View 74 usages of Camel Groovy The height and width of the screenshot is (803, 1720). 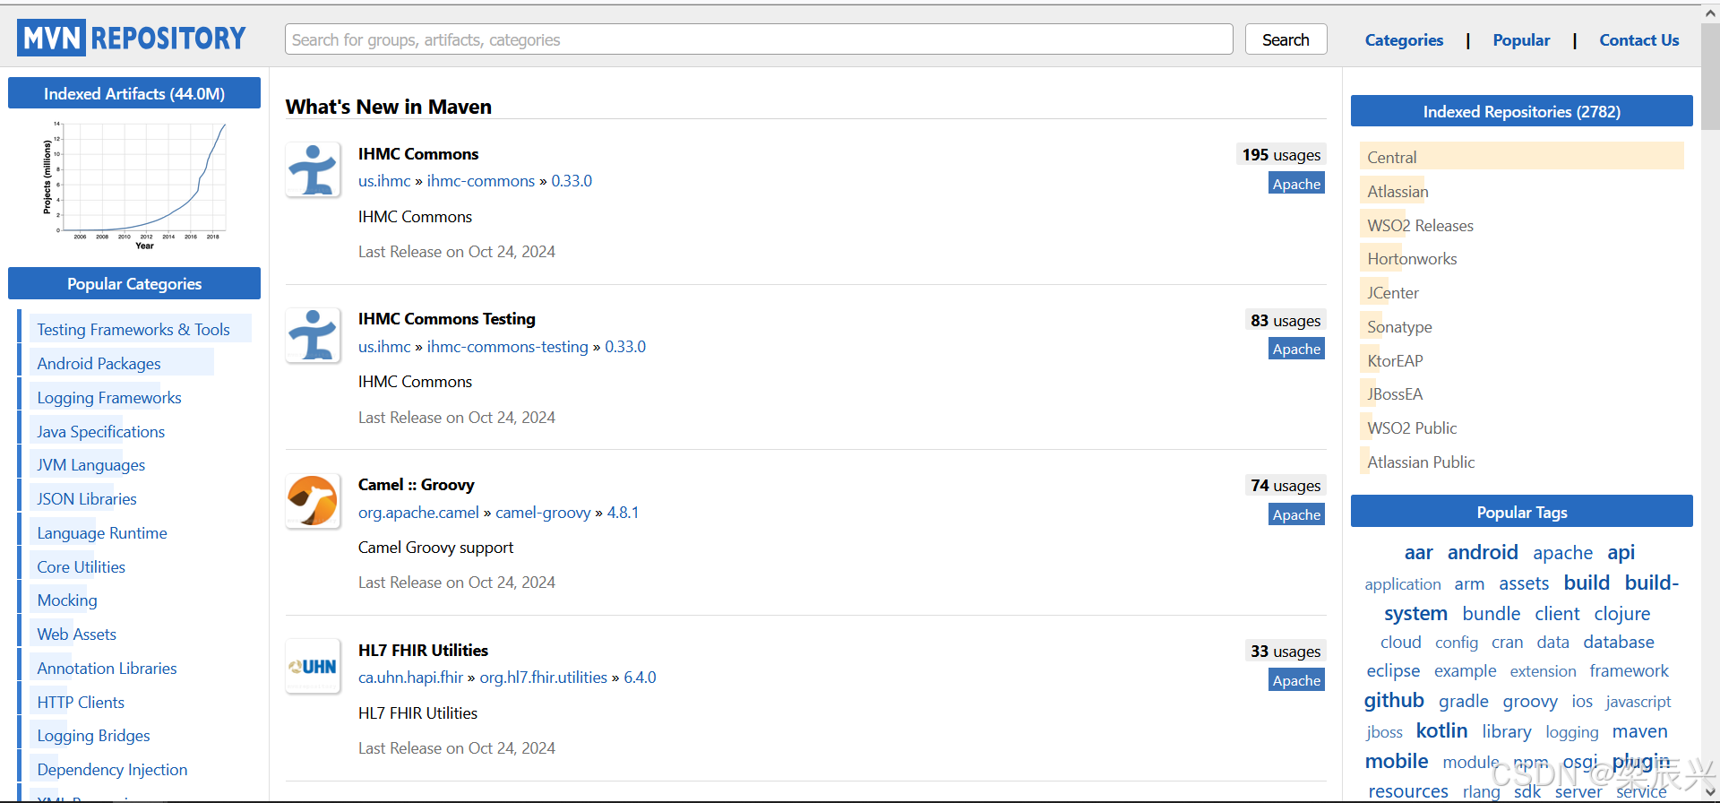1286,486
